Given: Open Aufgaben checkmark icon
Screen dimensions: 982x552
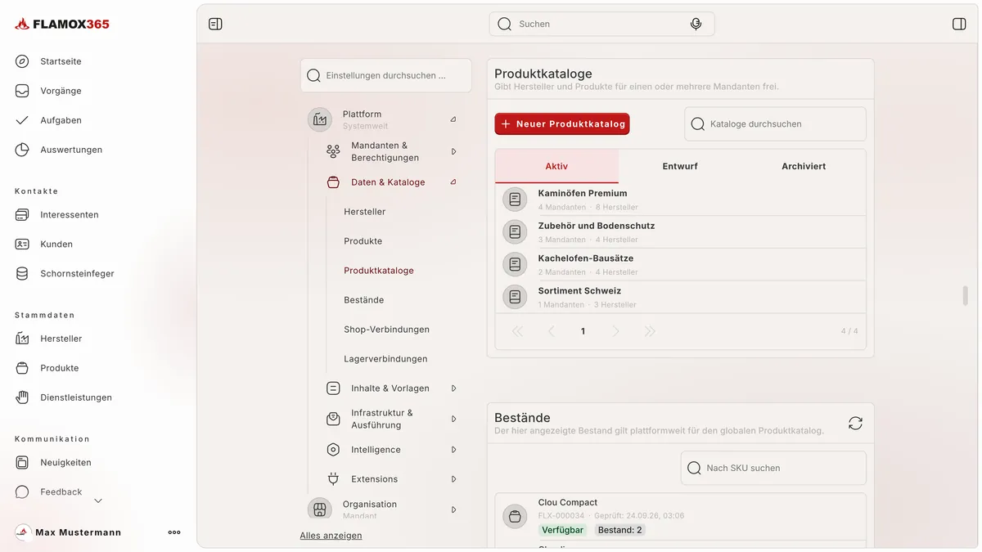Looking at the screenshot, I should tap(22, 120).
